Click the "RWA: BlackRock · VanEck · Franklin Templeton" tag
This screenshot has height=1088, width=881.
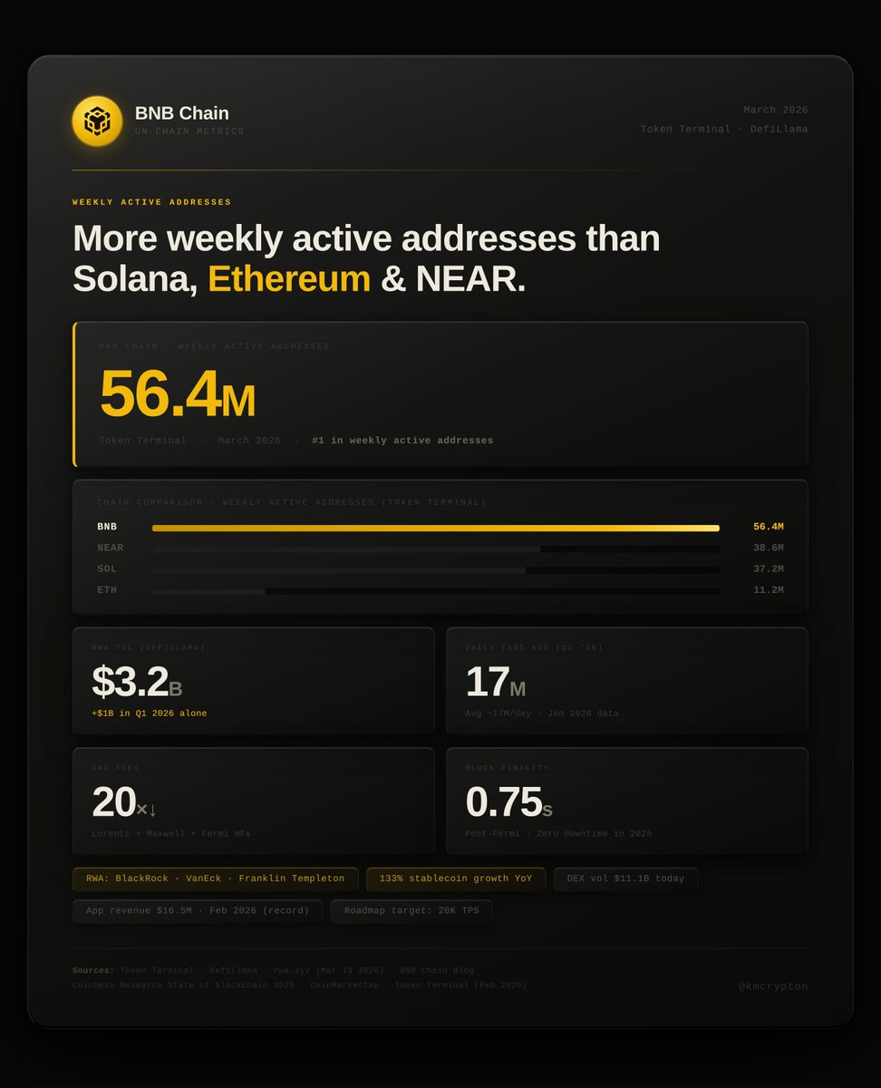(x=216, y=879)
